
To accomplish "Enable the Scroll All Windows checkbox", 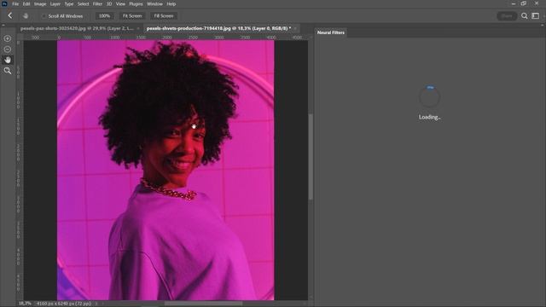I will coord(44,16).
